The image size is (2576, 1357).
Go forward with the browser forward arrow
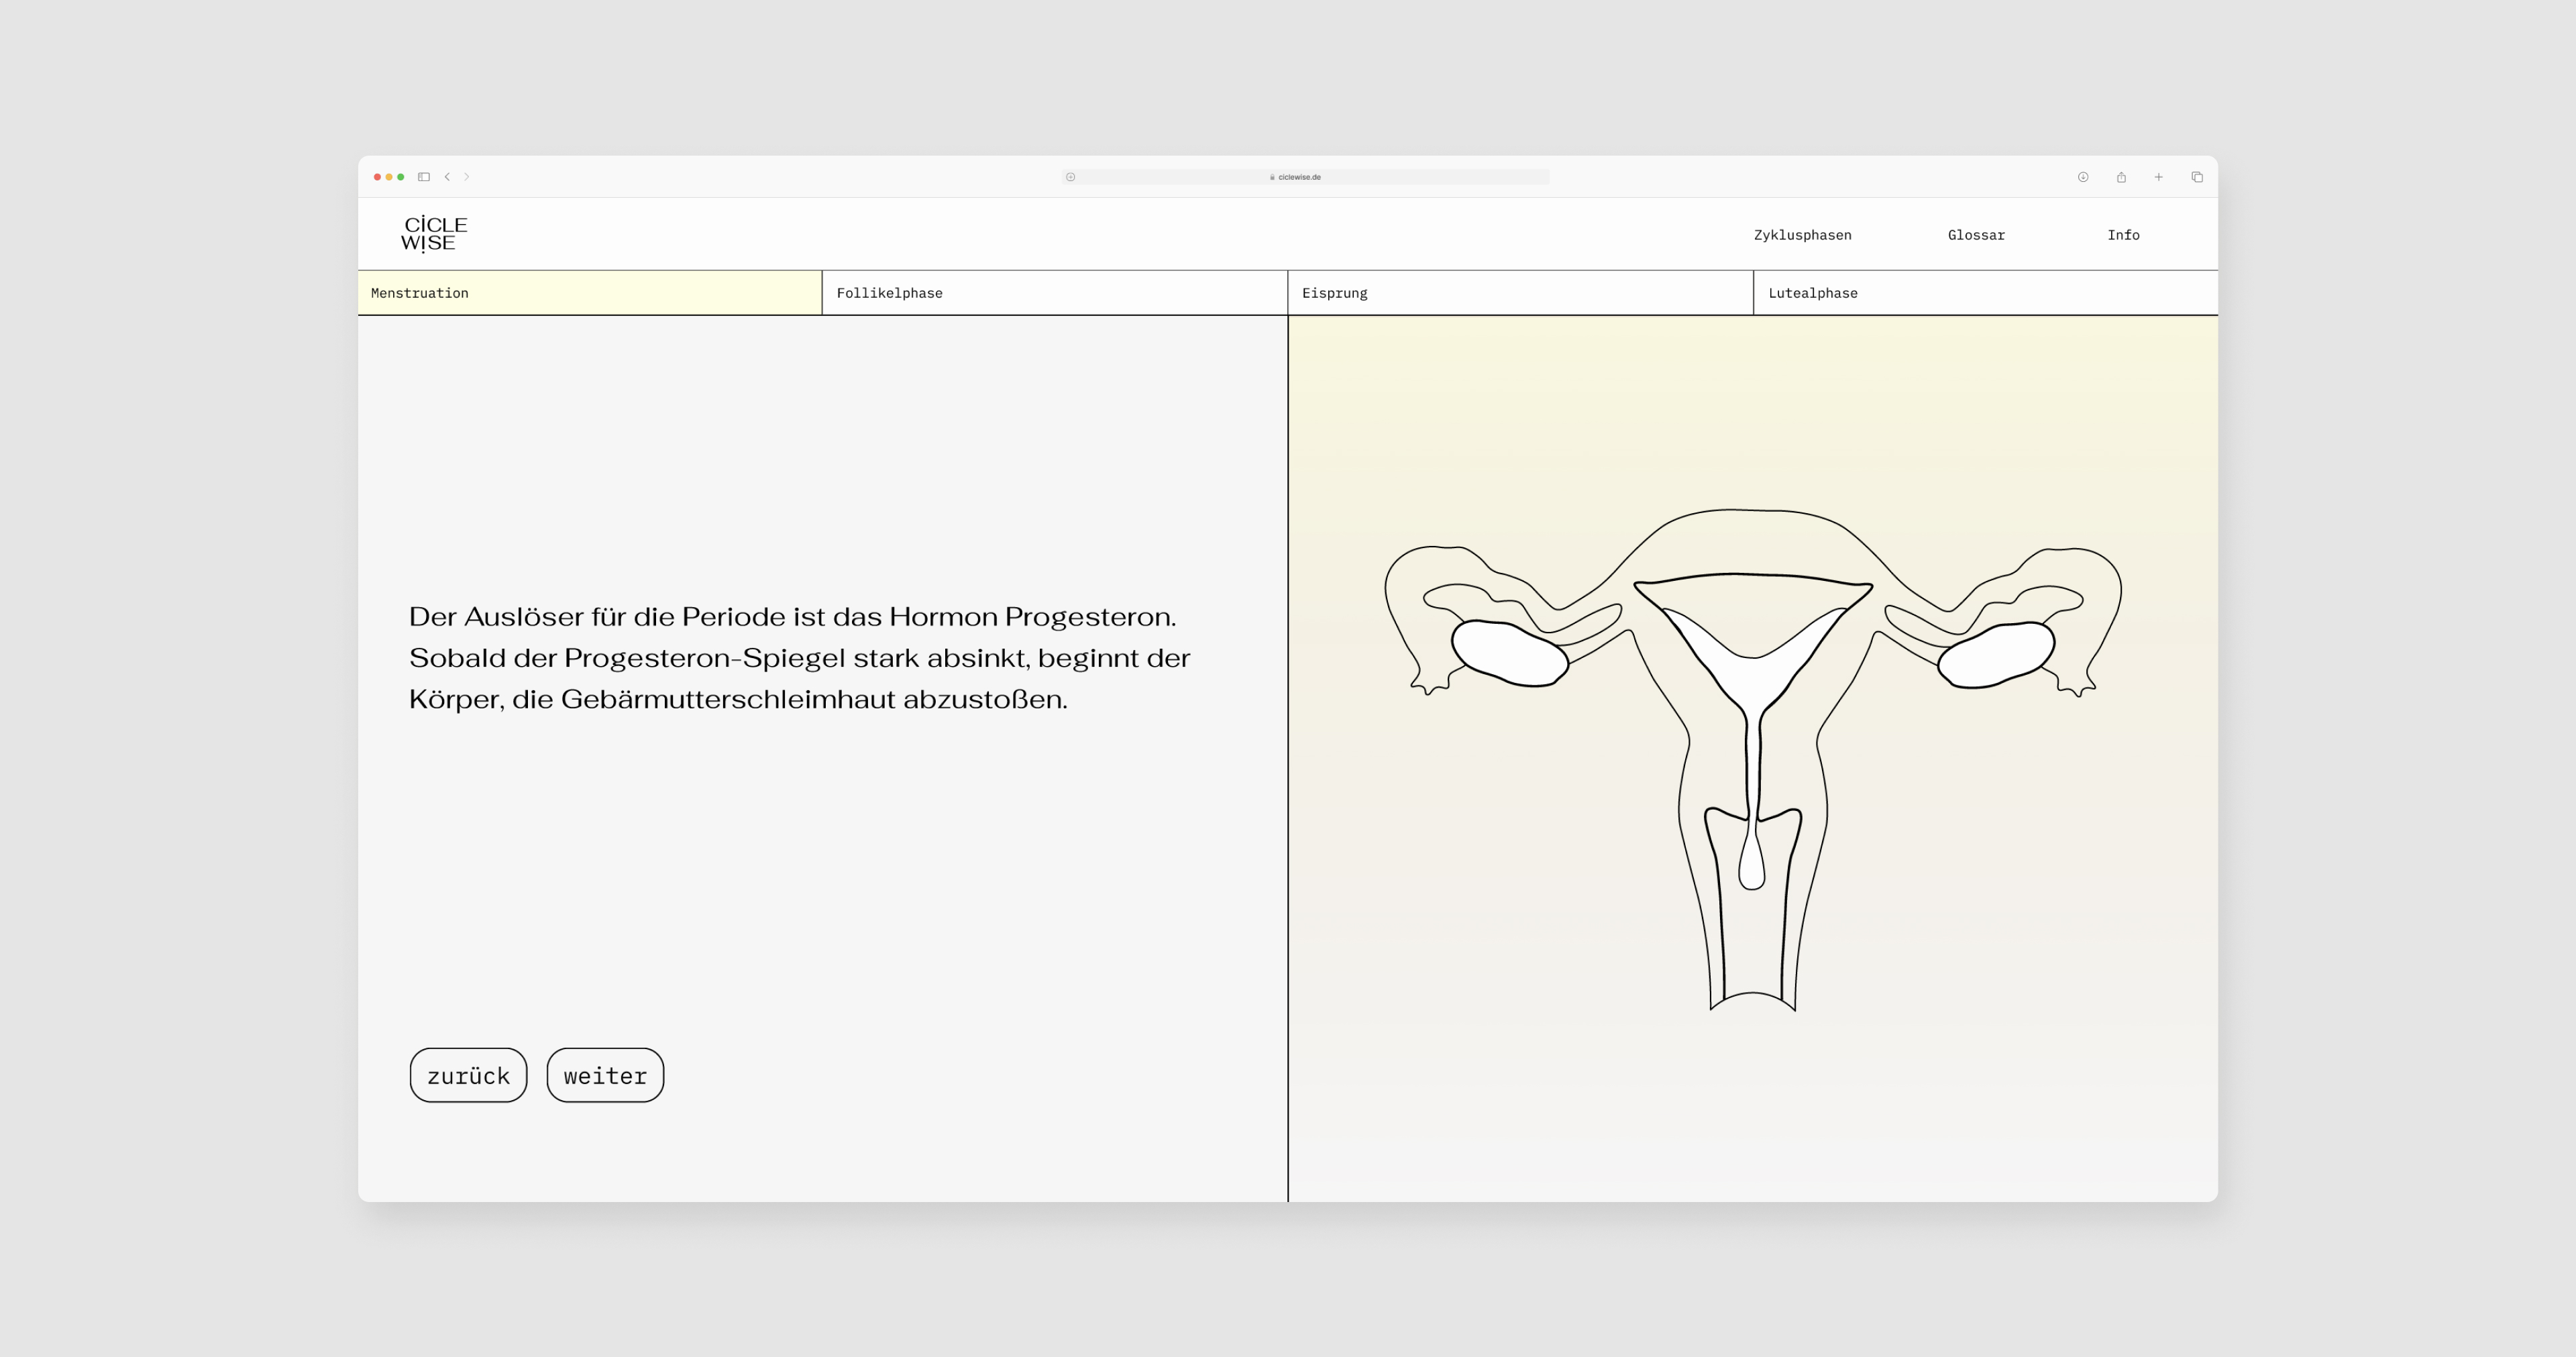(x=466, y=177)
